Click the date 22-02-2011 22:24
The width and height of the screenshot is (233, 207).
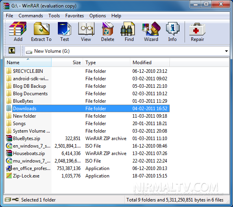(150, 161)
